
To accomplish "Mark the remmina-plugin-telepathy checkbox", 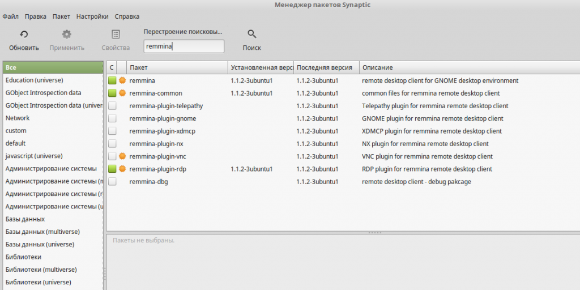I will click(x=112, y=106).
